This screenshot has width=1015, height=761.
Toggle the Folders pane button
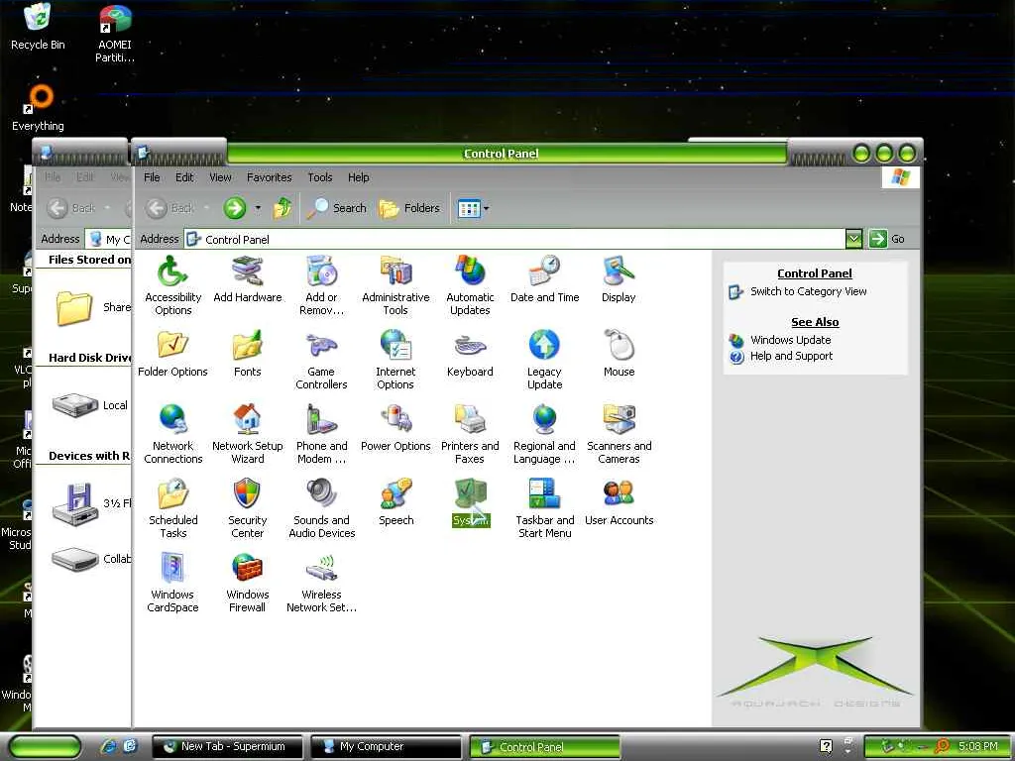(x=409, y=208)
